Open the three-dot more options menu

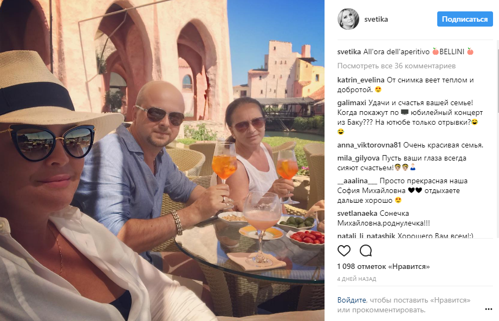[489, 309]
